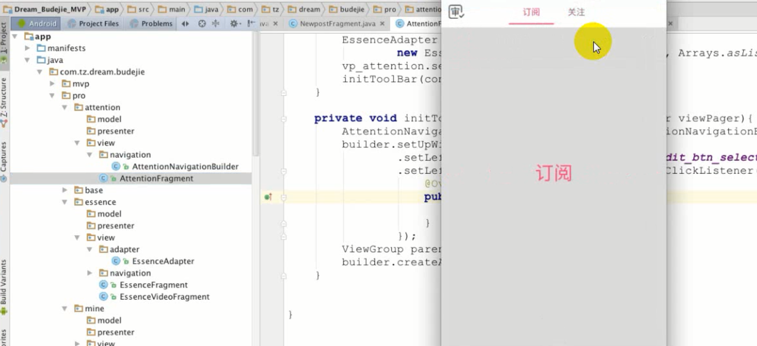Screen dimensions: 757x346
Task: Select AttentionFragment in the project tree
Action: (156, 178)
